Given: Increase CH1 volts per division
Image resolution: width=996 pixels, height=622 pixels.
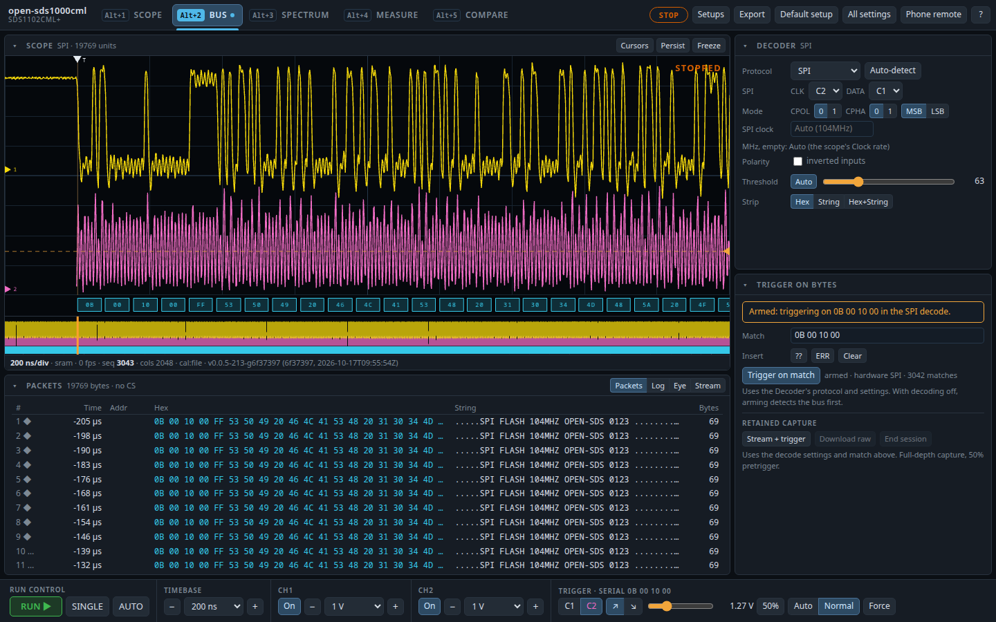Looking at the screenshot, I should pos(396,606).
